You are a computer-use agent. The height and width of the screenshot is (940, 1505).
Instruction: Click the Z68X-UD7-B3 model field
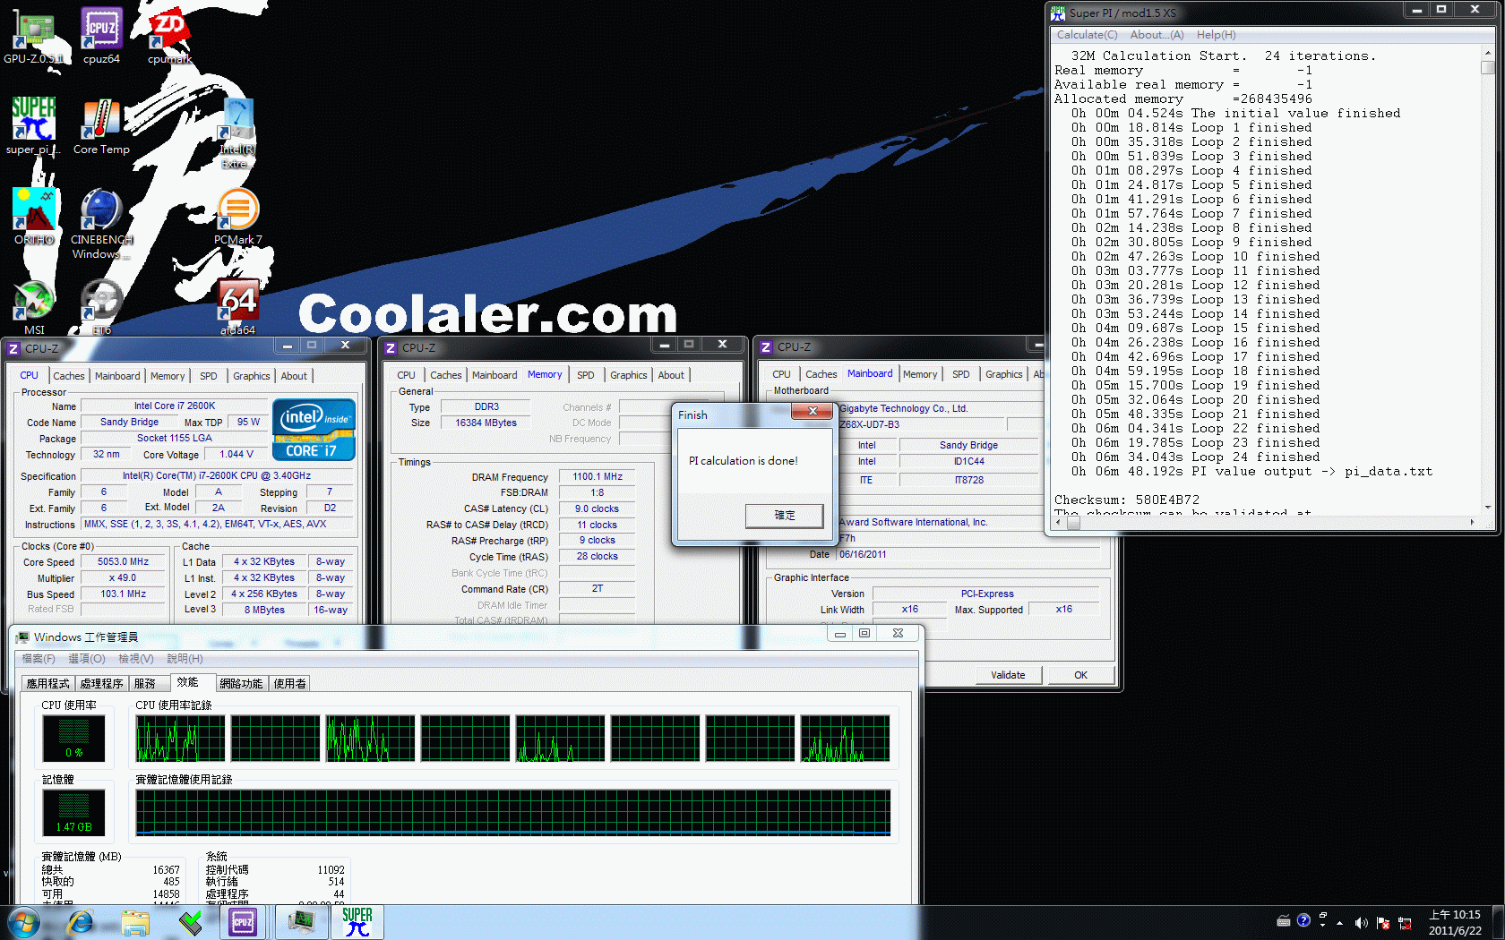tap(921, 424)
